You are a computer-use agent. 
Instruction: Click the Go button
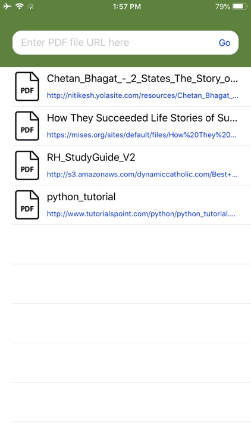[x=225, y=43]
